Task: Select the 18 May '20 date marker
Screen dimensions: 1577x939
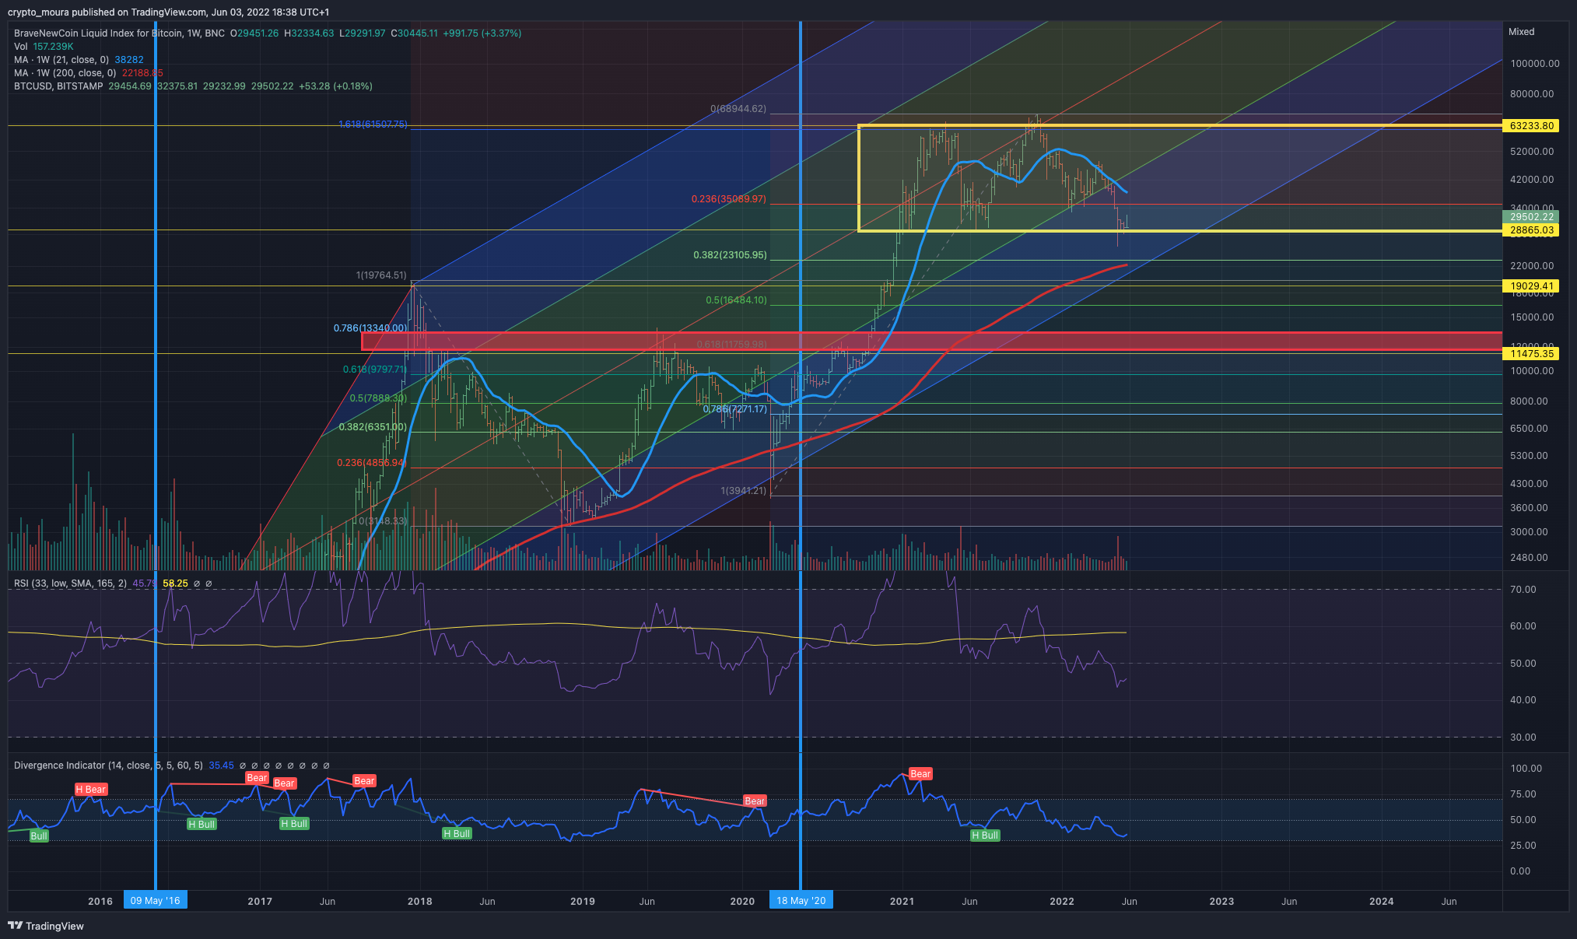Action: [801, 901]
